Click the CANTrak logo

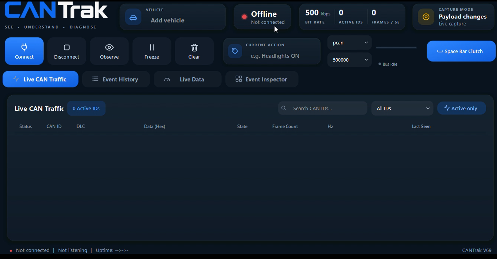point(56,10)
